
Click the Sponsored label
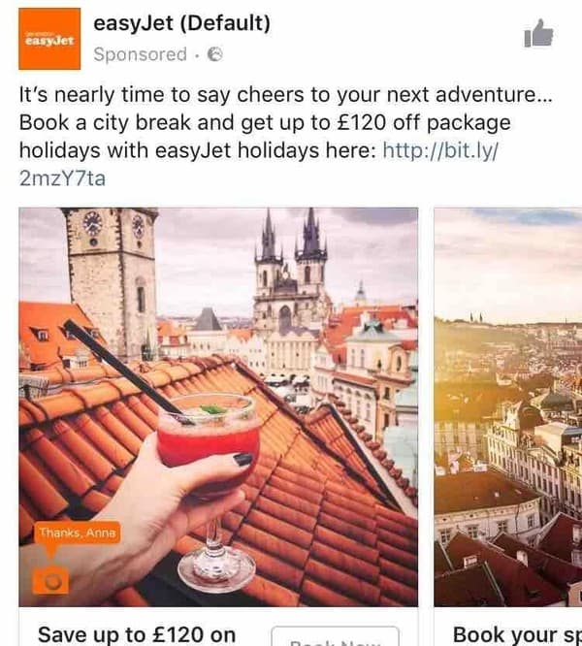(140, 54)
